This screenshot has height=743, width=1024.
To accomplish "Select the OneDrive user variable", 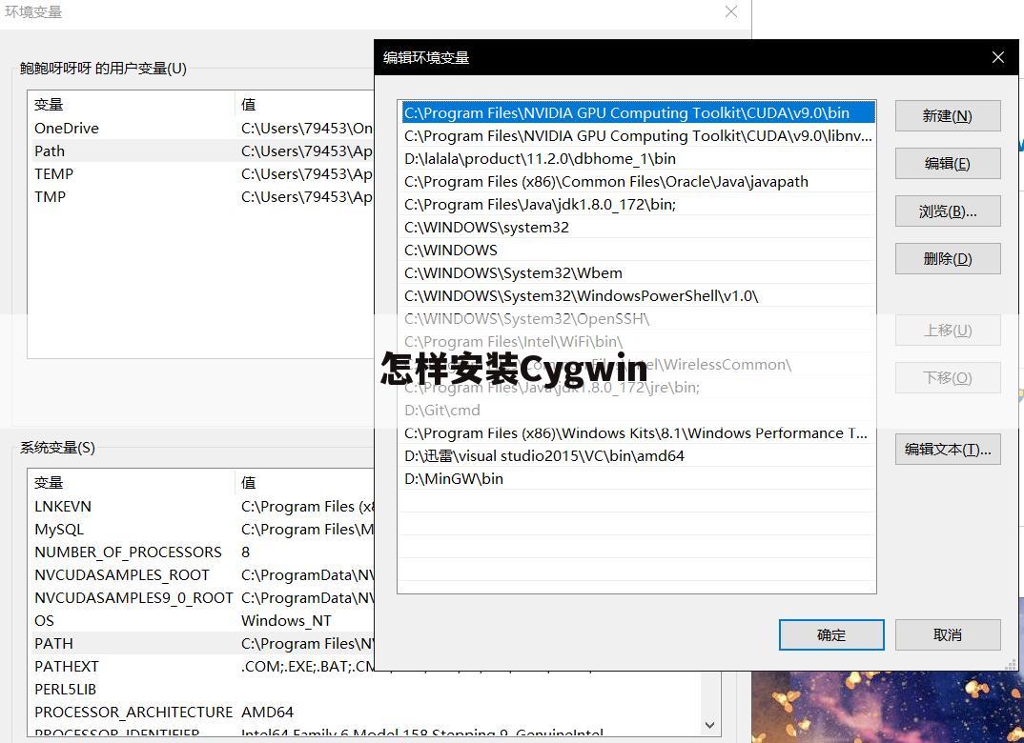I will click(201, 128).
